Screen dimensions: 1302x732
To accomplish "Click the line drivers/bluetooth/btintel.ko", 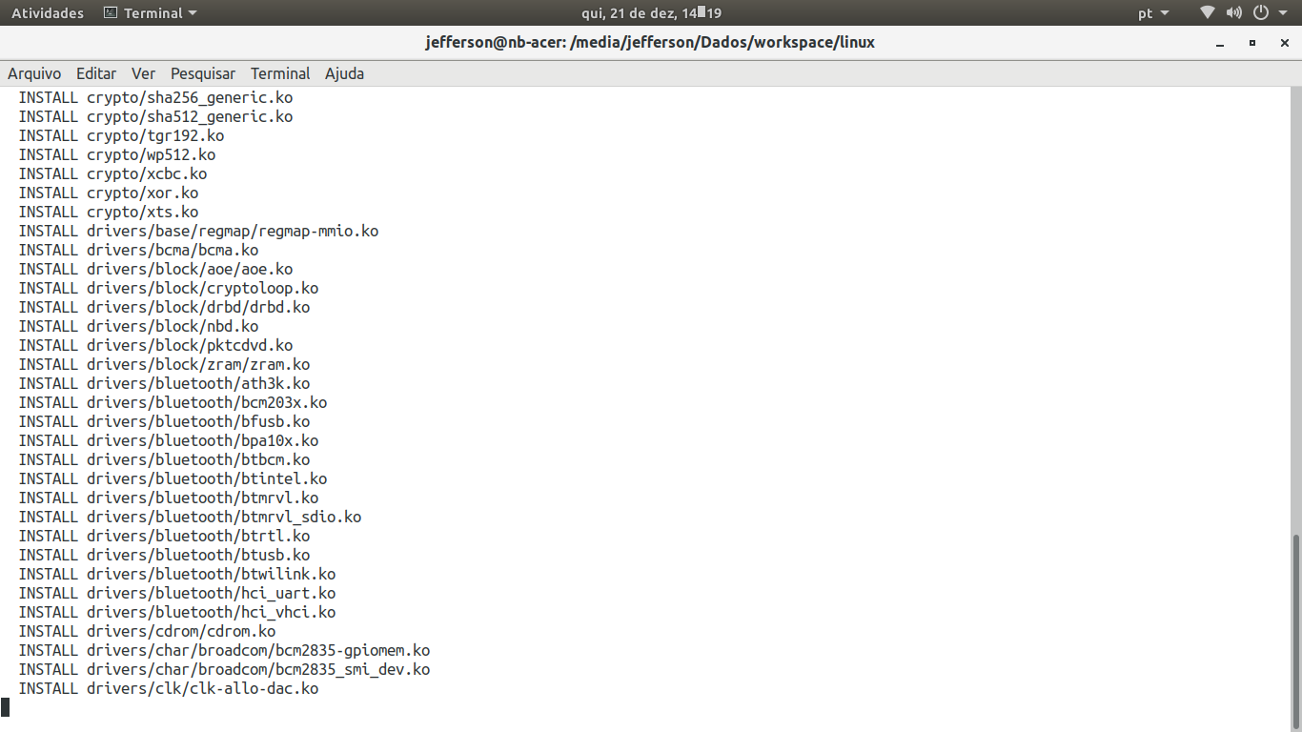I will click(x=173, y=478).
